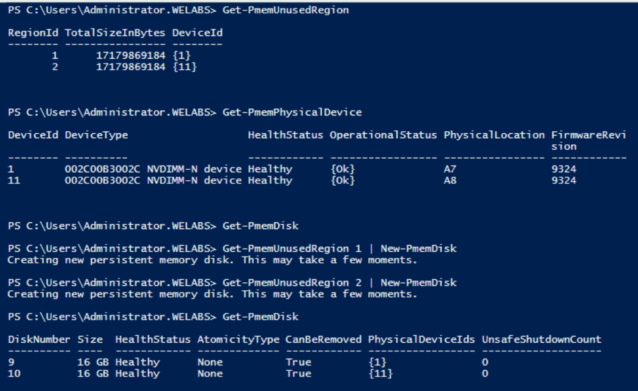Select the DeviceType column header
638x391 pixels.
(x=96, y=135)
